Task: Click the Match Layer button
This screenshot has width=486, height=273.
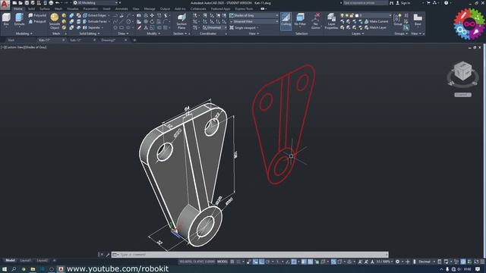Action: [375, 27]
